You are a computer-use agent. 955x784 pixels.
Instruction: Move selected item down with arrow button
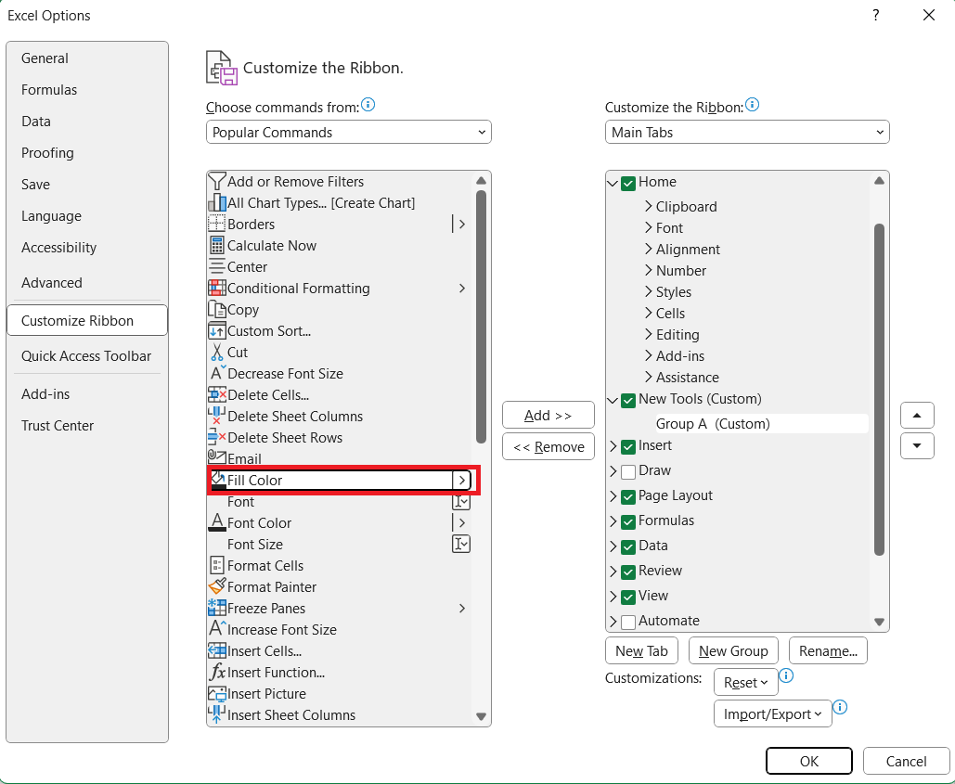(x=917, y=445)
